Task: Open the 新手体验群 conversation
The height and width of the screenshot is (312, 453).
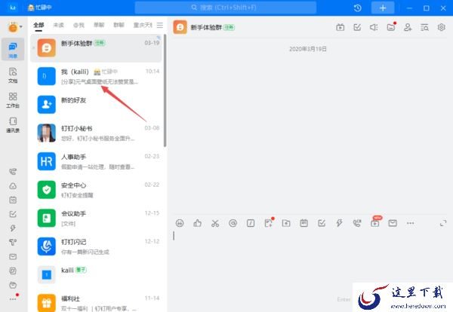Action: pos(96,48)
